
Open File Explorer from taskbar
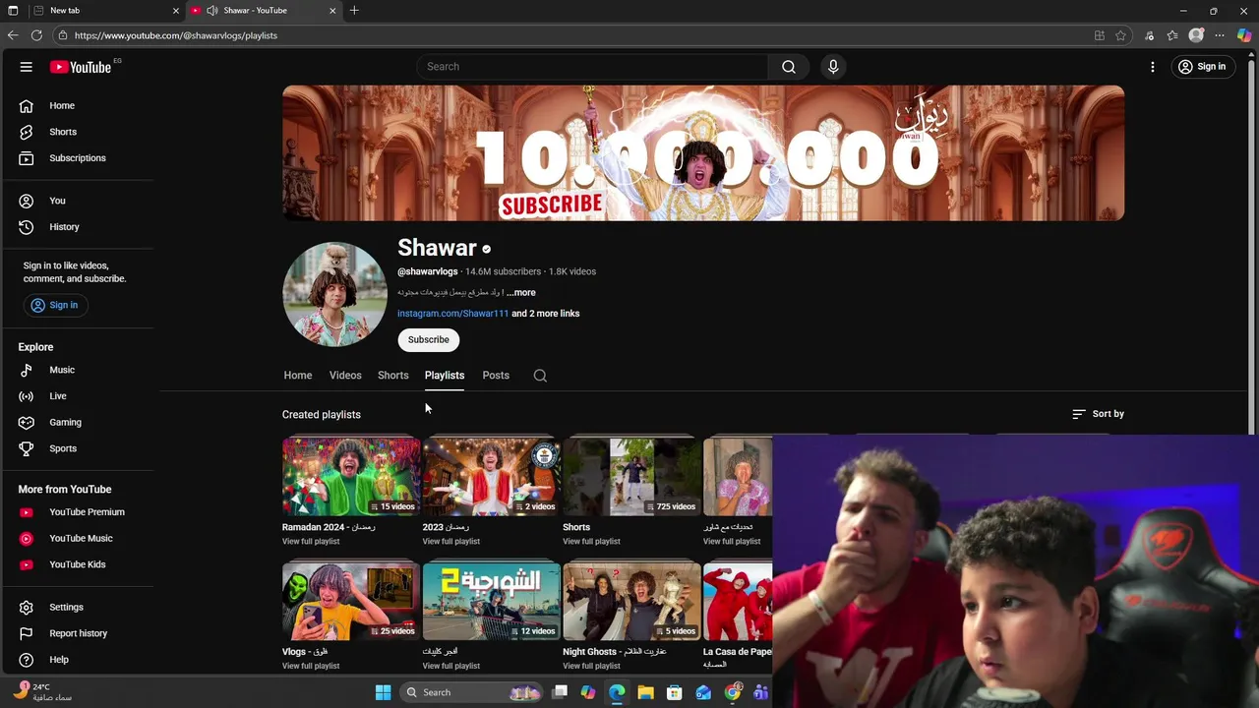point(645,692)
